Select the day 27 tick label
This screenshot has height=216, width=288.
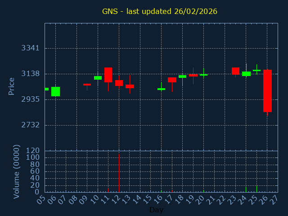click(274, 198)
